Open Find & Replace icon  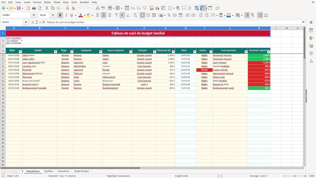pyautogui.click(x=97, y=8)
